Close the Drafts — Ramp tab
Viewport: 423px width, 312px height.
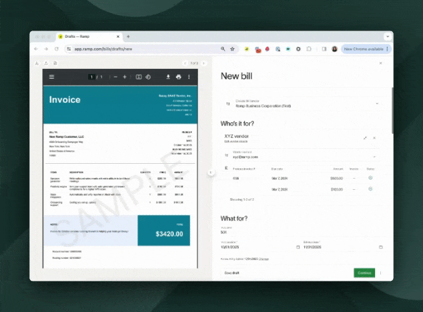coord(118,36)
